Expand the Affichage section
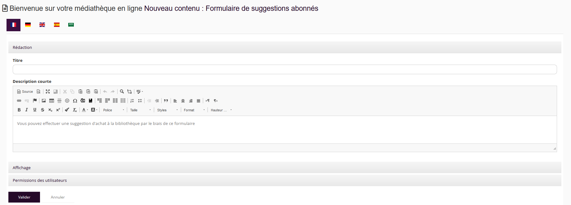Image resolution: width=571 pixels, height=205 pixels. pyautogui.click(x=22, y=168)
